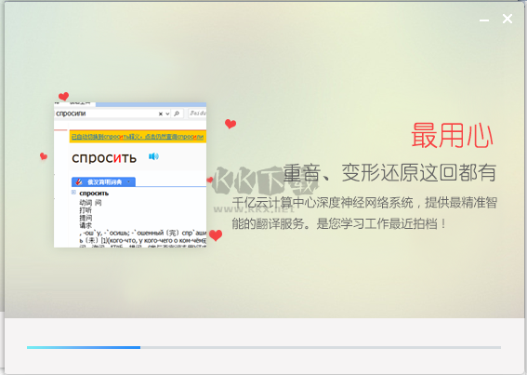Click the headword спросить in the preview
This screenshot has height=375, width=527.
pos(104,158)
